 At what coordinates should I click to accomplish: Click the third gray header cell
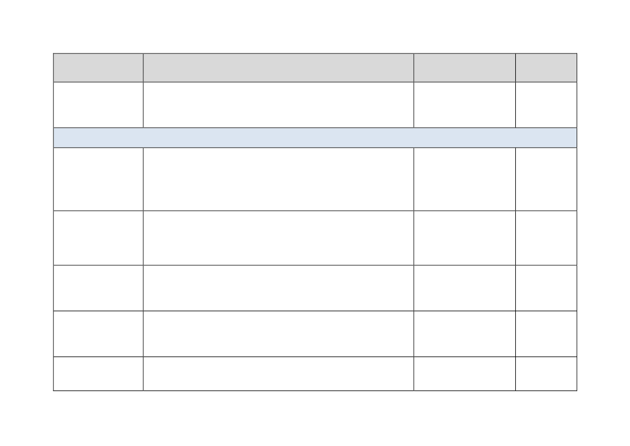click(x=465, y=67)
